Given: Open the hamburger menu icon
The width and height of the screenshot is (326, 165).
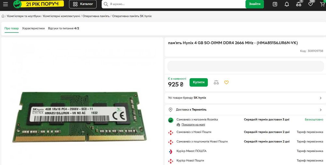Looking at the screenshot, I should click(6, 4).
